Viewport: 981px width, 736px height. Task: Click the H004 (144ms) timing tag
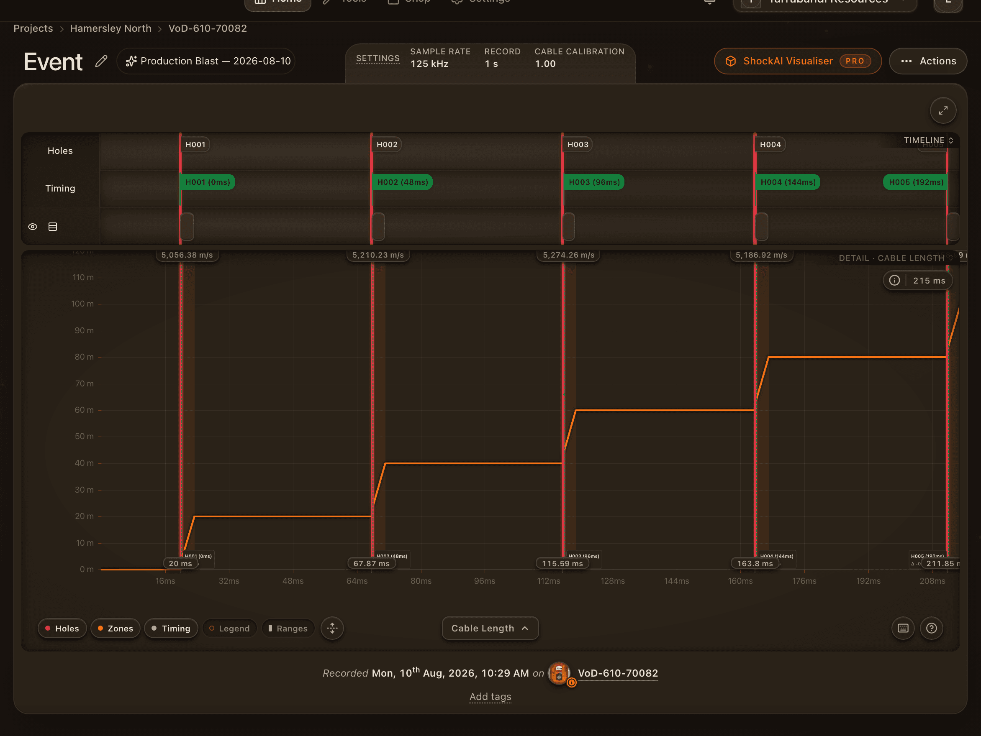click(x=788, y=182)
